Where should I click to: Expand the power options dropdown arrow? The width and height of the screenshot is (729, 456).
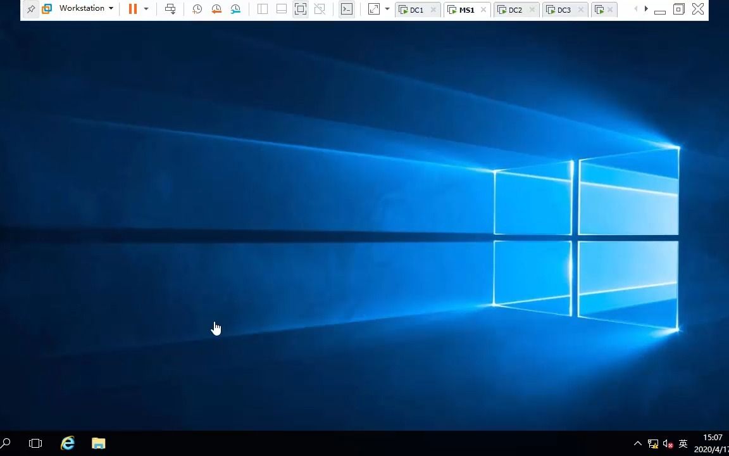[x=146, y=9]
